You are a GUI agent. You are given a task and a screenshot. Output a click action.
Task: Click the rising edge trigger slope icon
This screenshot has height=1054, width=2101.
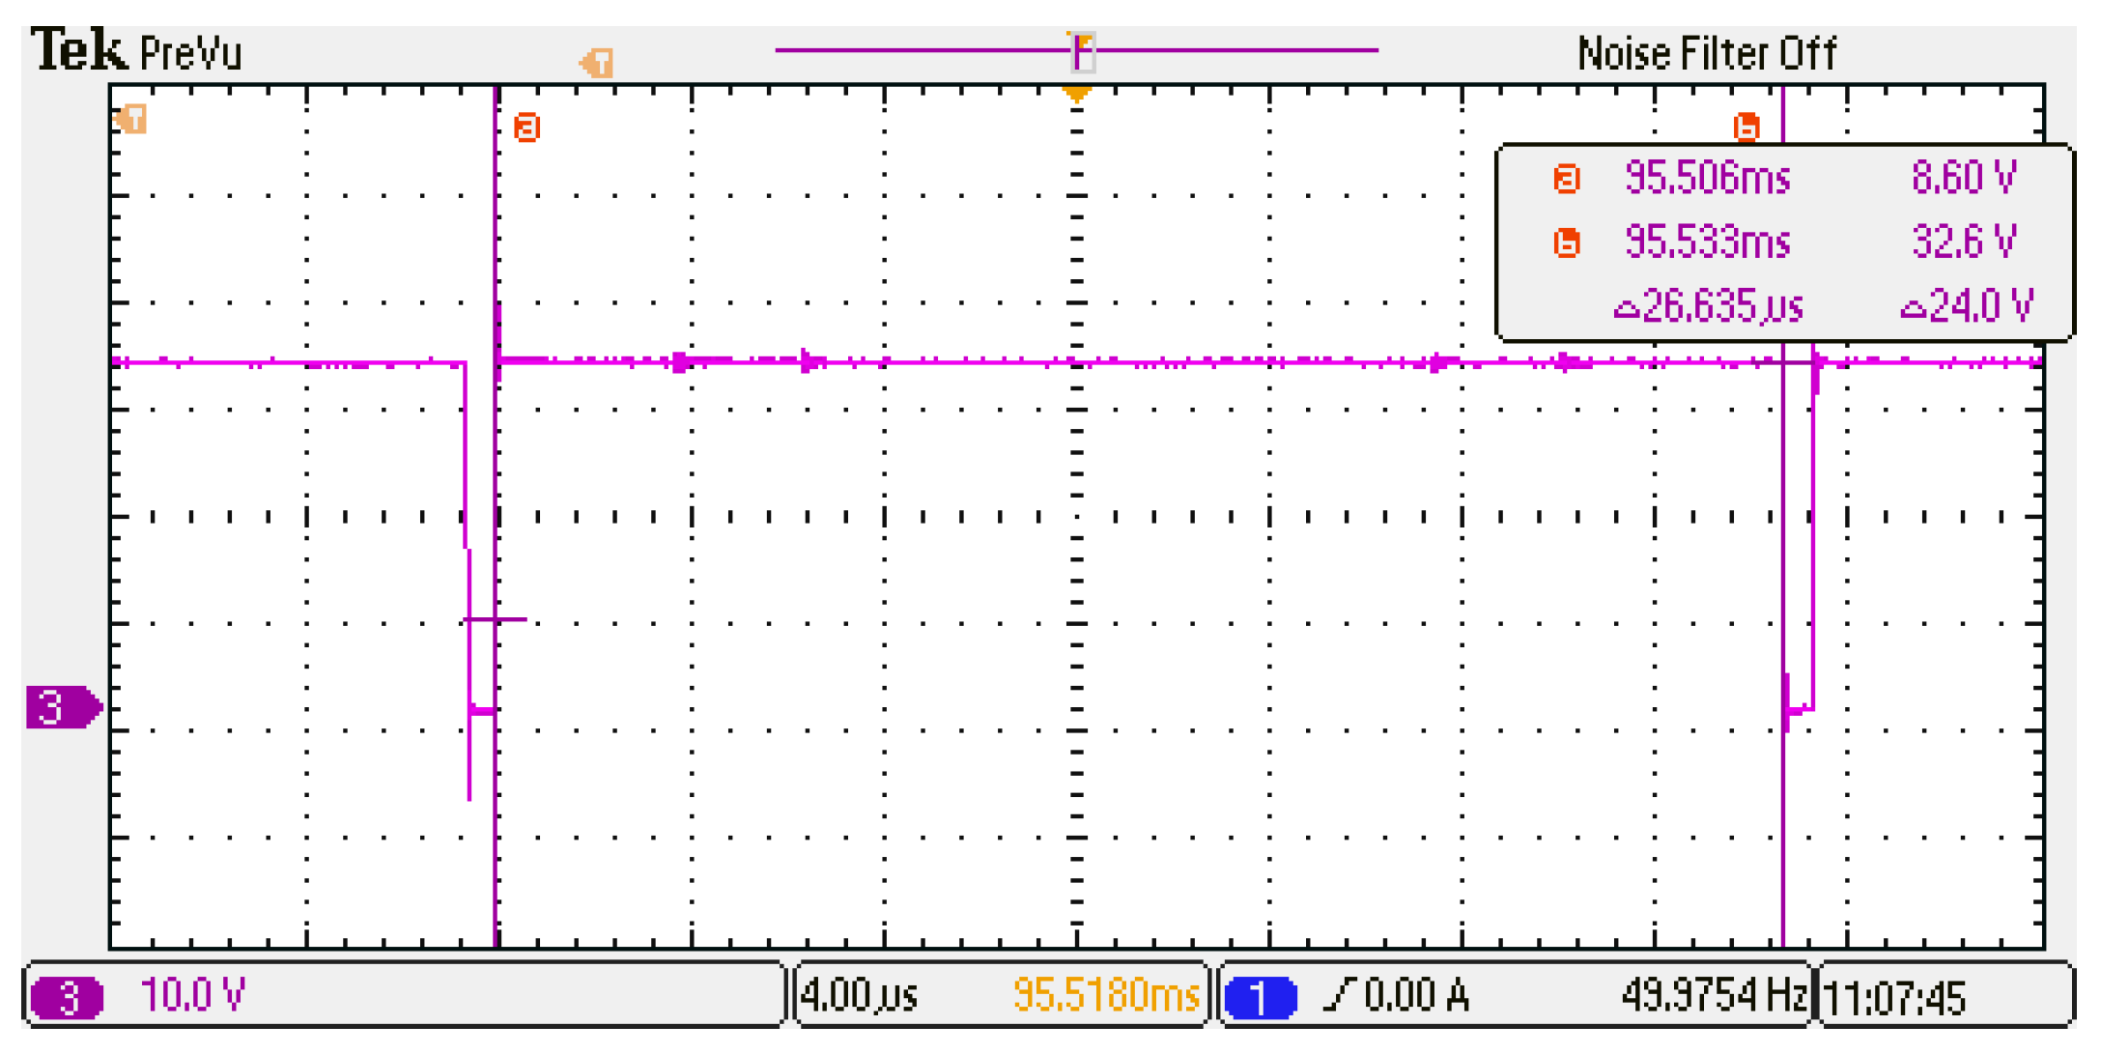(1339, 994)
